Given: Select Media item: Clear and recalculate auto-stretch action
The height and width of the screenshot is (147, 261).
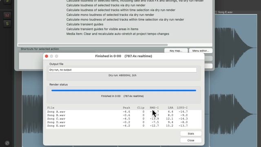Looking at the screenshot, I should (118, 34).
